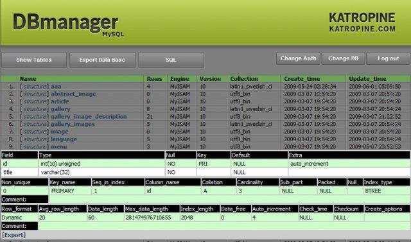
Task: Click the 'PRI' key cell
Action: tap(213, 164)
